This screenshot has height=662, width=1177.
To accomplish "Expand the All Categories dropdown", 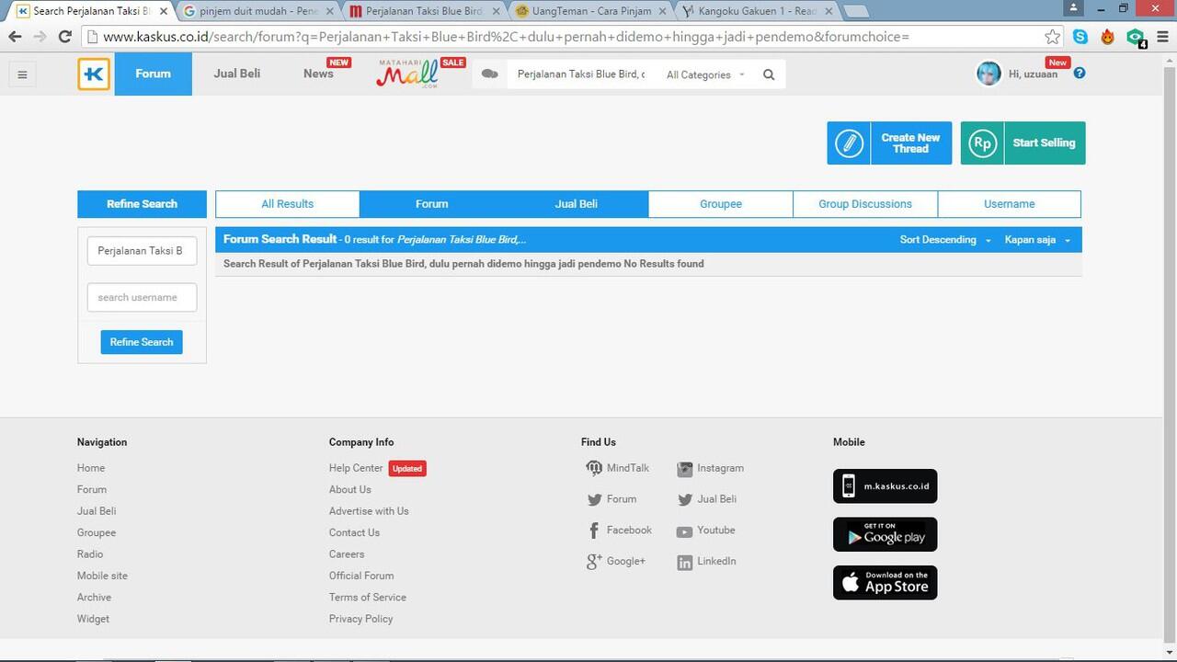I will click(705, 74).
